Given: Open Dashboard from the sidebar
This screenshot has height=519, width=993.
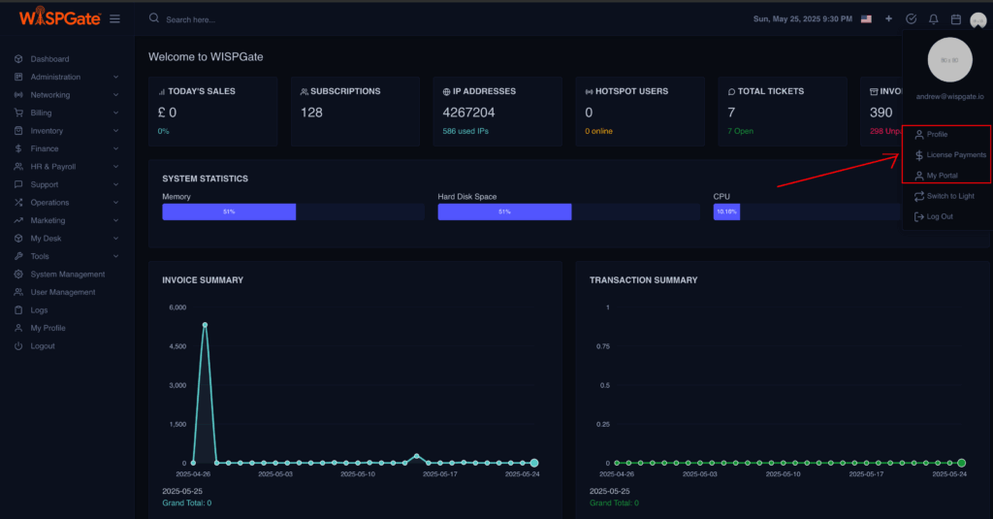Looking at the screenshot, I should click(x=49, y=59).
